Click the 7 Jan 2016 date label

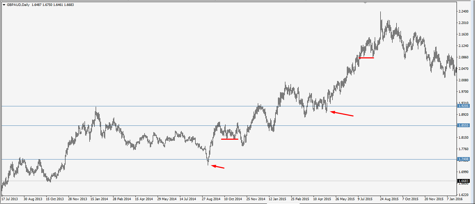click(456, 199)
